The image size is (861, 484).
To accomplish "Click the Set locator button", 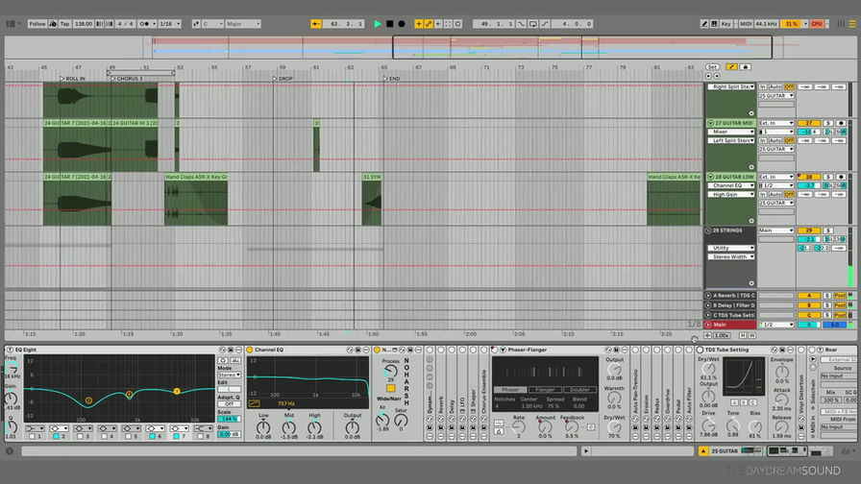I will pyautogui.click(x=712, y=67).
